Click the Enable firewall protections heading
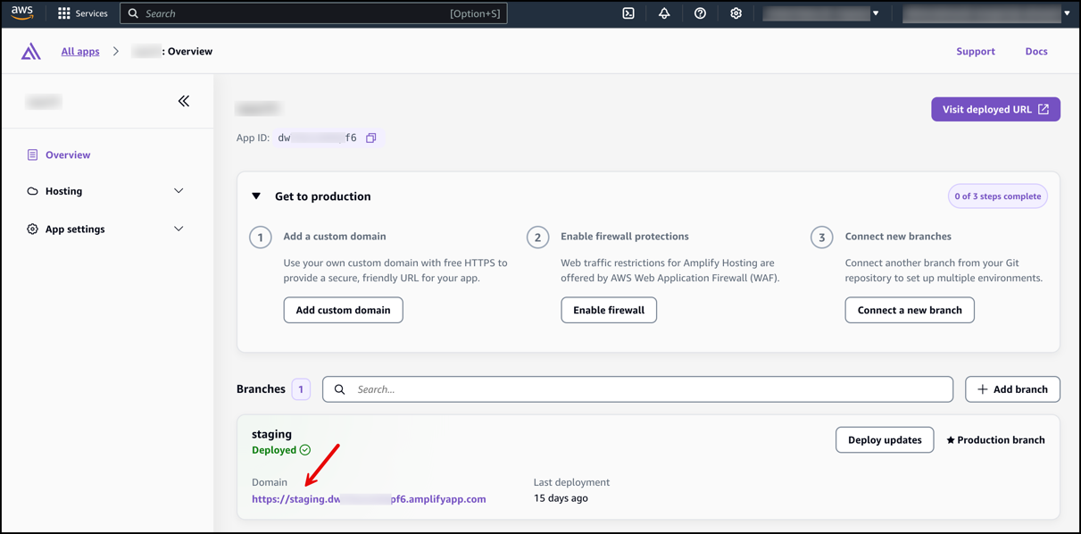Image resolution: width=1081 pixels, height=534 pixels. 625,237
